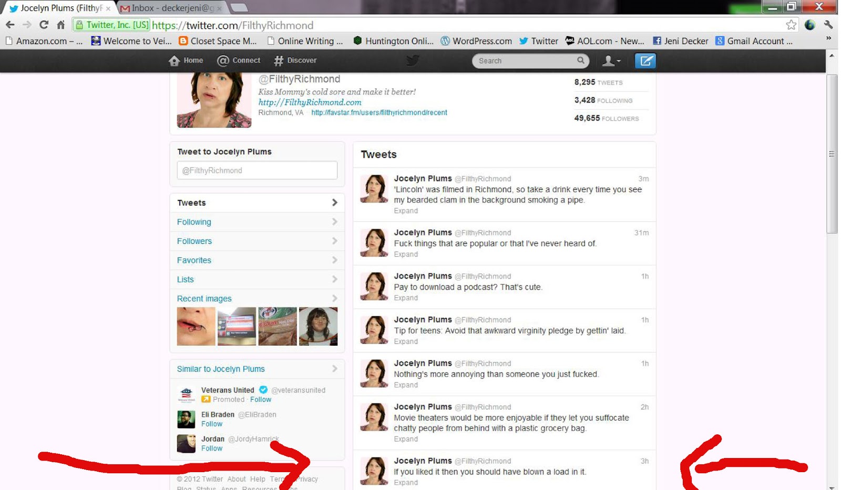Open the Following sidebar row
Image resolution: width=841 pixels, height=490 pixels.
pyautogui.click(x=257, y=222)
